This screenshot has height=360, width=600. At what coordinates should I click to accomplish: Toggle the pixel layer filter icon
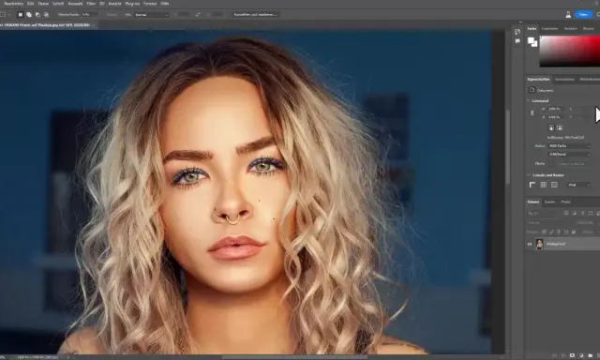[566, 213]
